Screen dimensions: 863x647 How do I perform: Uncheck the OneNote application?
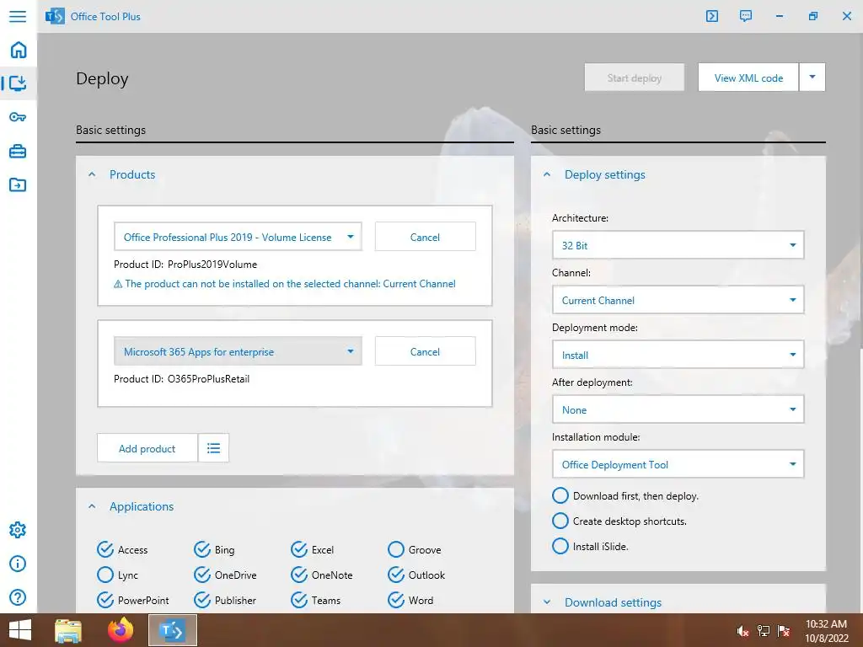(299, 575)
